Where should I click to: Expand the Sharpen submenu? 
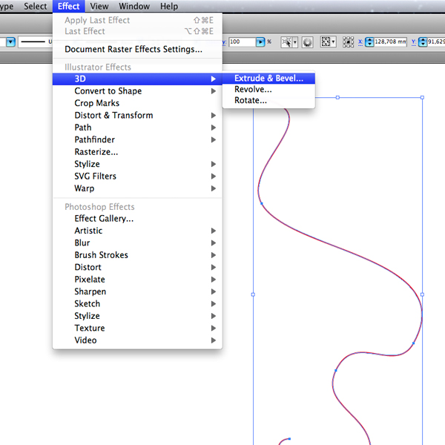[137, 291]
